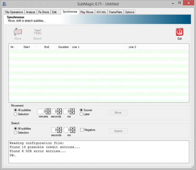Viewport: 196px width, 170px height.
Task: Enable the Negative checkbox
Action: pyautogui.click(x=82, y=130)
